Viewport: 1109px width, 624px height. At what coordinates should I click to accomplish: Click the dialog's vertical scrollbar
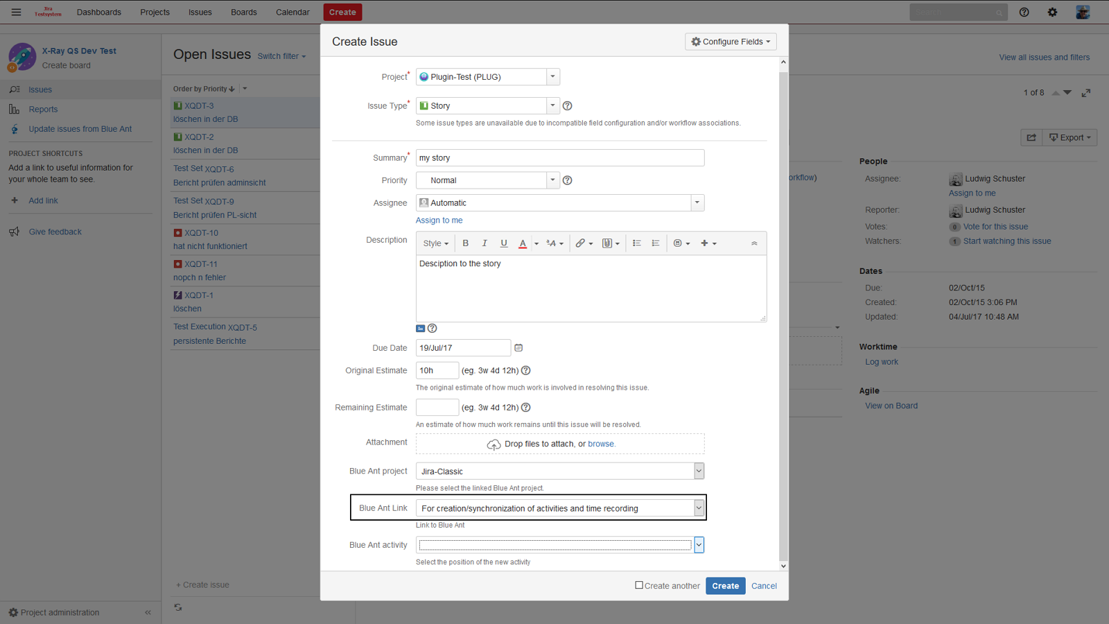[784, 314]
